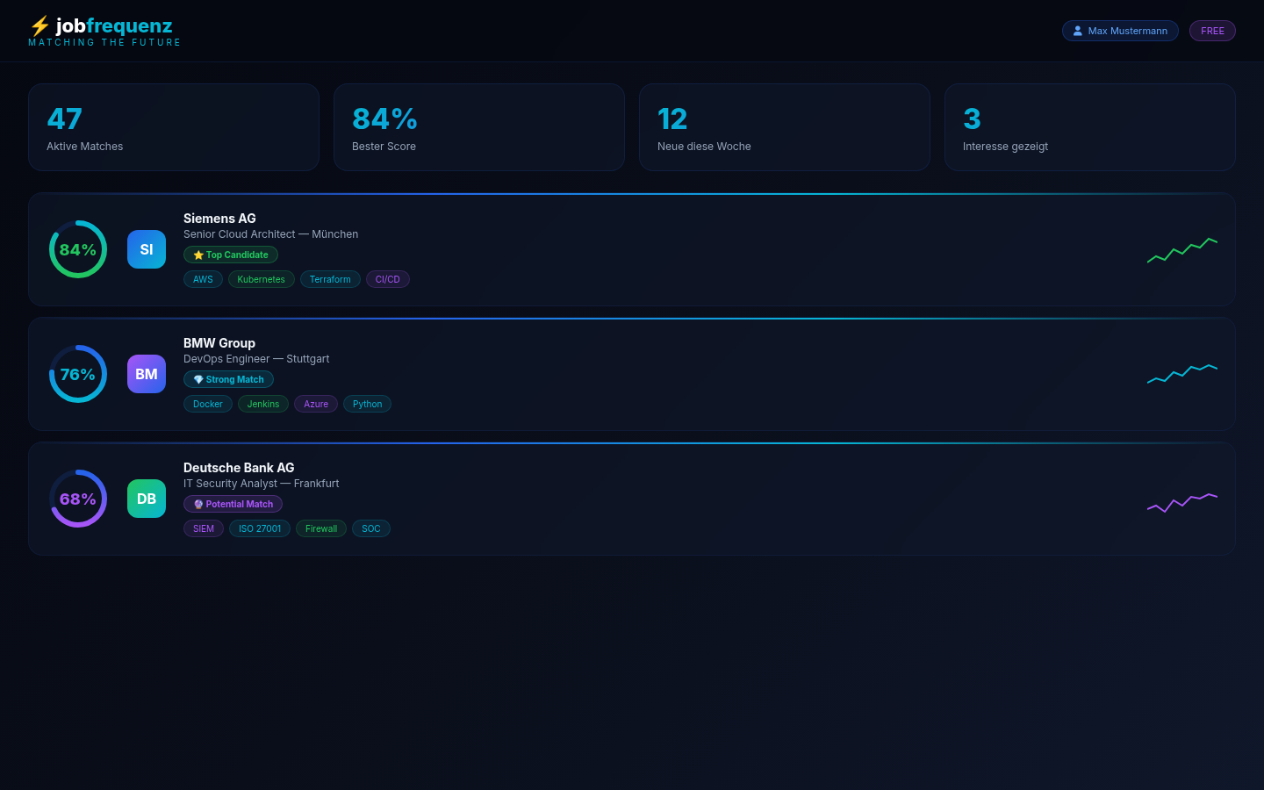Select the Kubernetes skill tag
The height and width of the screenshot is (790, 1264).
(x=261, y=279)
